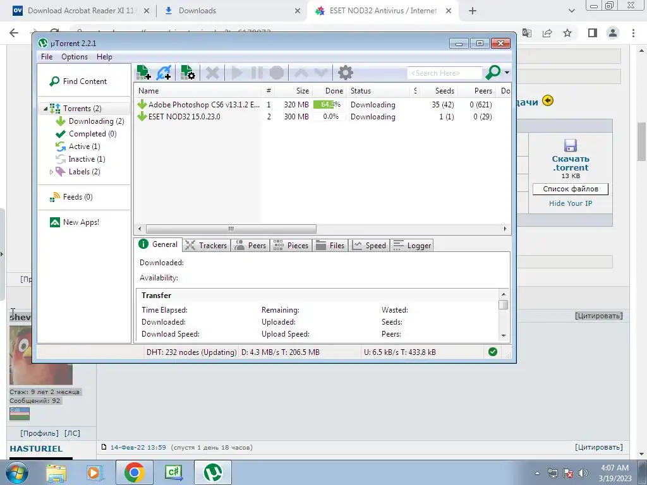647x485 pixels.
Task: Bookmark the page with the star icon
Action: point(567,33)
